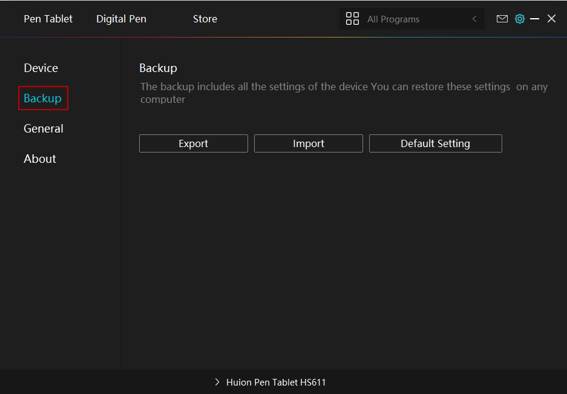Open the Pen Tablet tab
567x394 pixels.
[x=48, y=19]
